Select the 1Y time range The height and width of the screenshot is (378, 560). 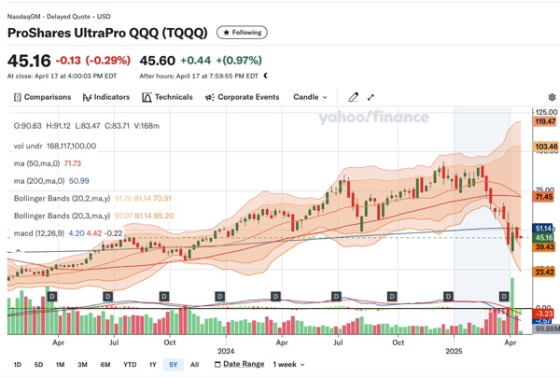pos(152,364)
